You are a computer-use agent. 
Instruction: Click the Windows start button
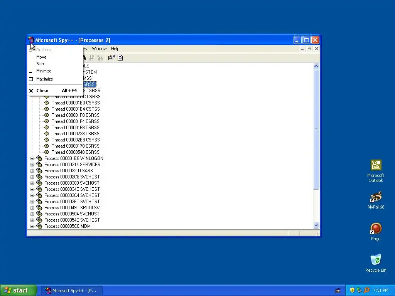[19, 290]
